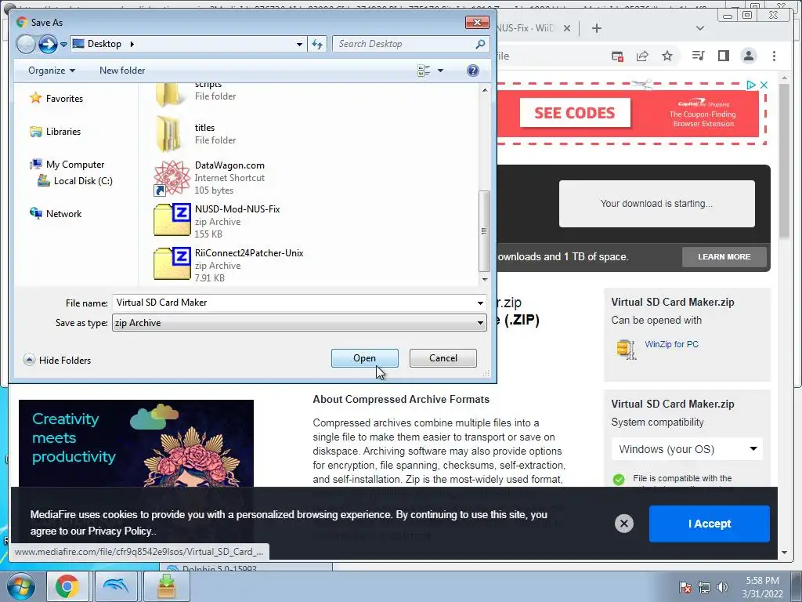Dismiss cookie banner with X

pyautogui.click(x=623, y=524)
